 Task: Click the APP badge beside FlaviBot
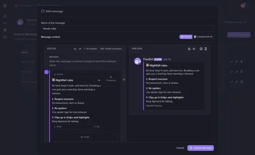158,59
